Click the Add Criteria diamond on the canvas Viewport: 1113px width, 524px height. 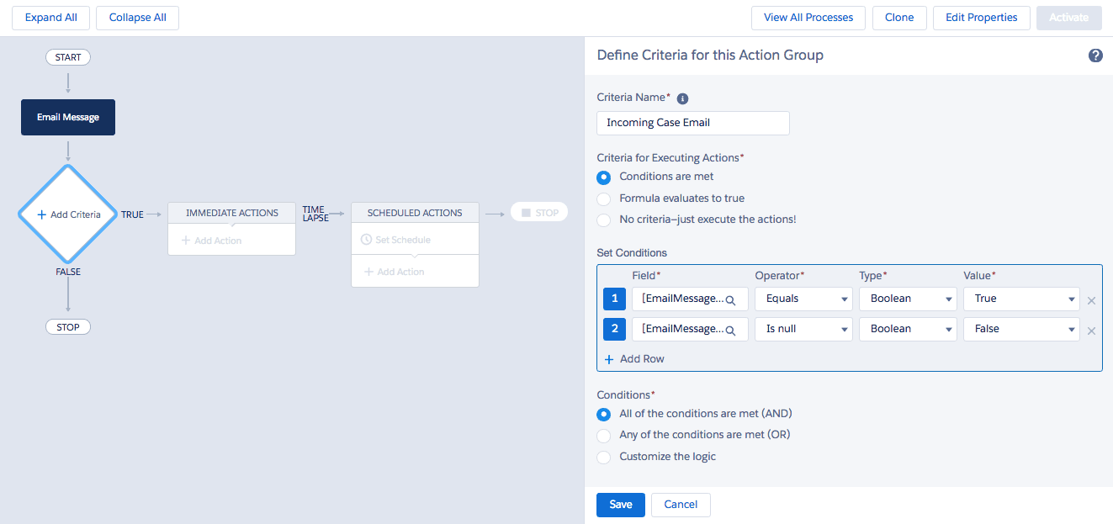[67, 214]
